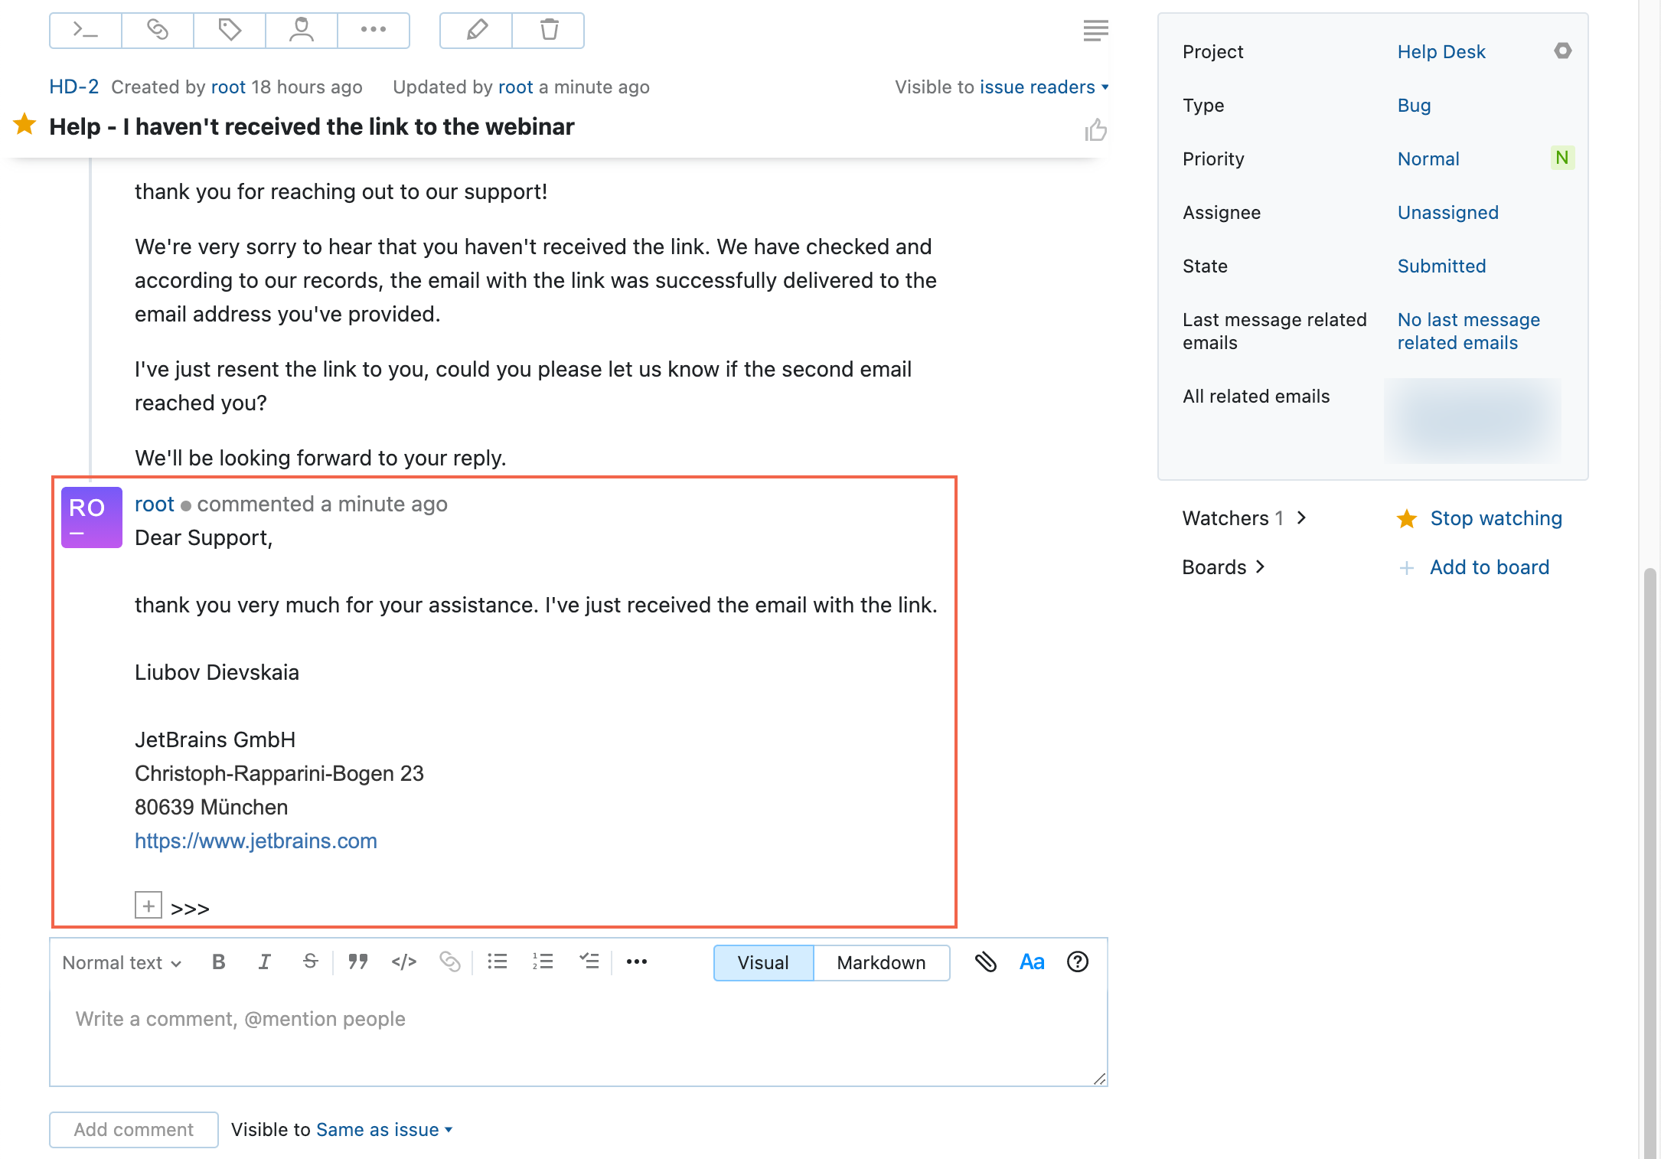Toggle the star next to the issue title
The height and width of the screenshot is (1159, 1661).
coord(24,124)
